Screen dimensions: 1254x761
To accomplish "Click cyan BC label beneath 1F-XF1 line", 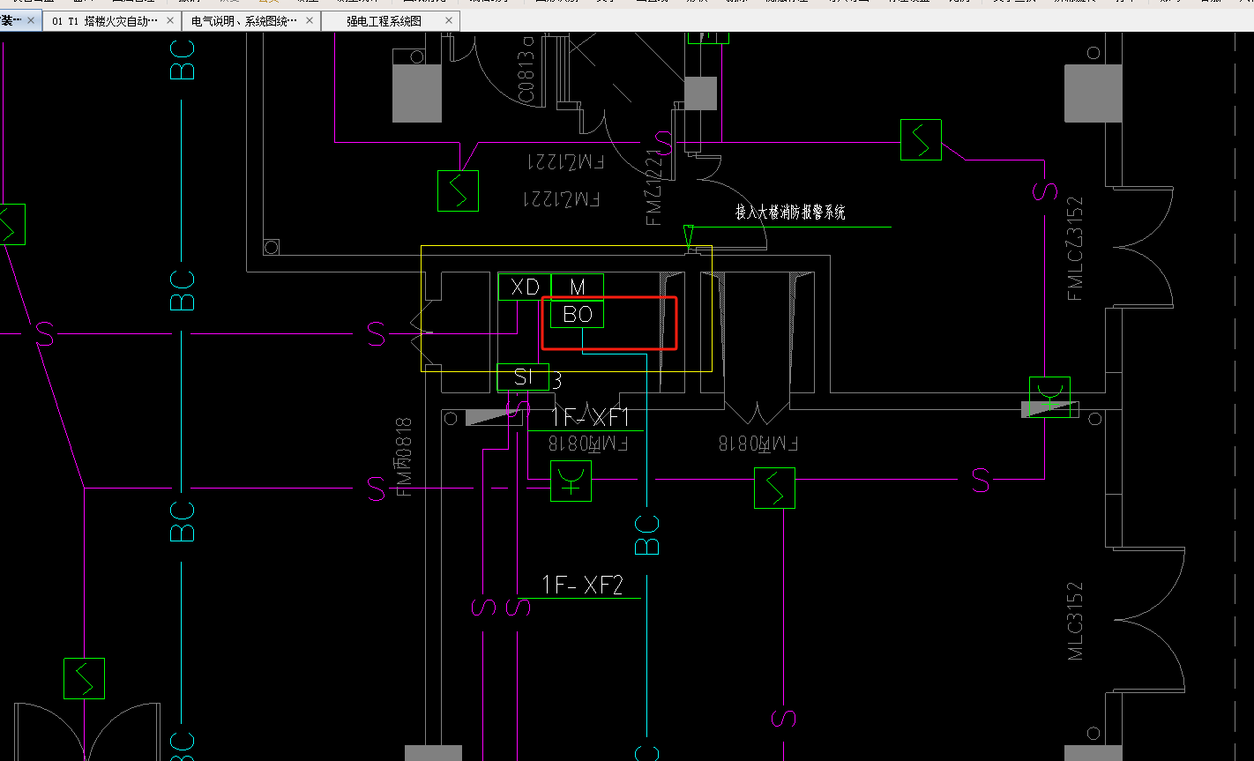I will point(647,535).
